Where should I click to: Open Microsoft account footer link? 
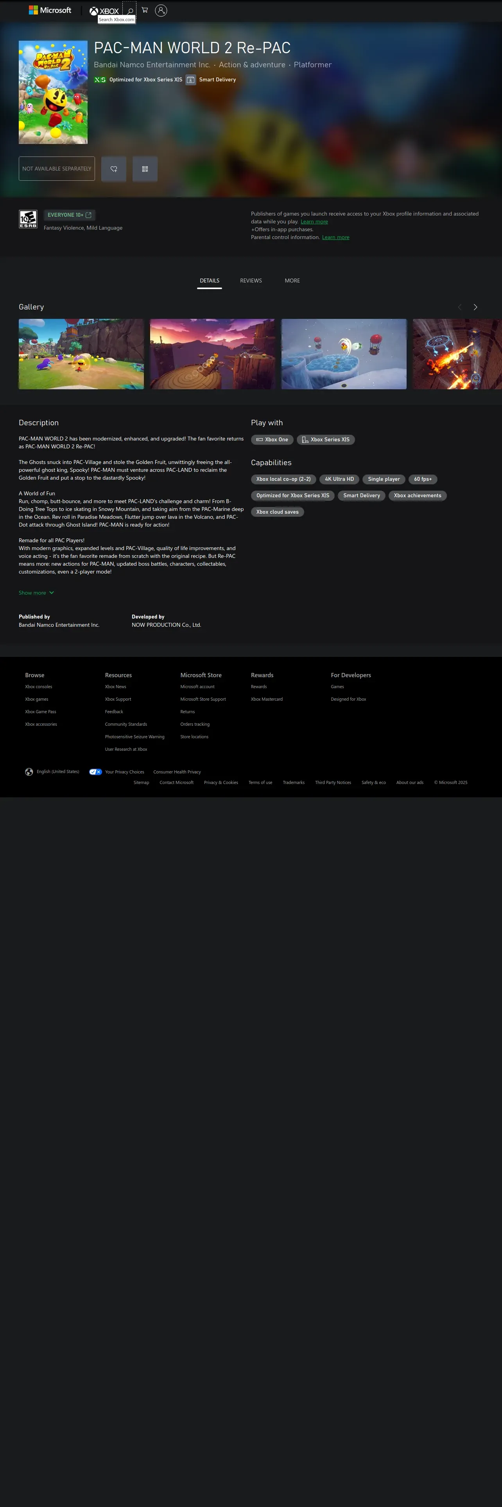tap(197, 687)
